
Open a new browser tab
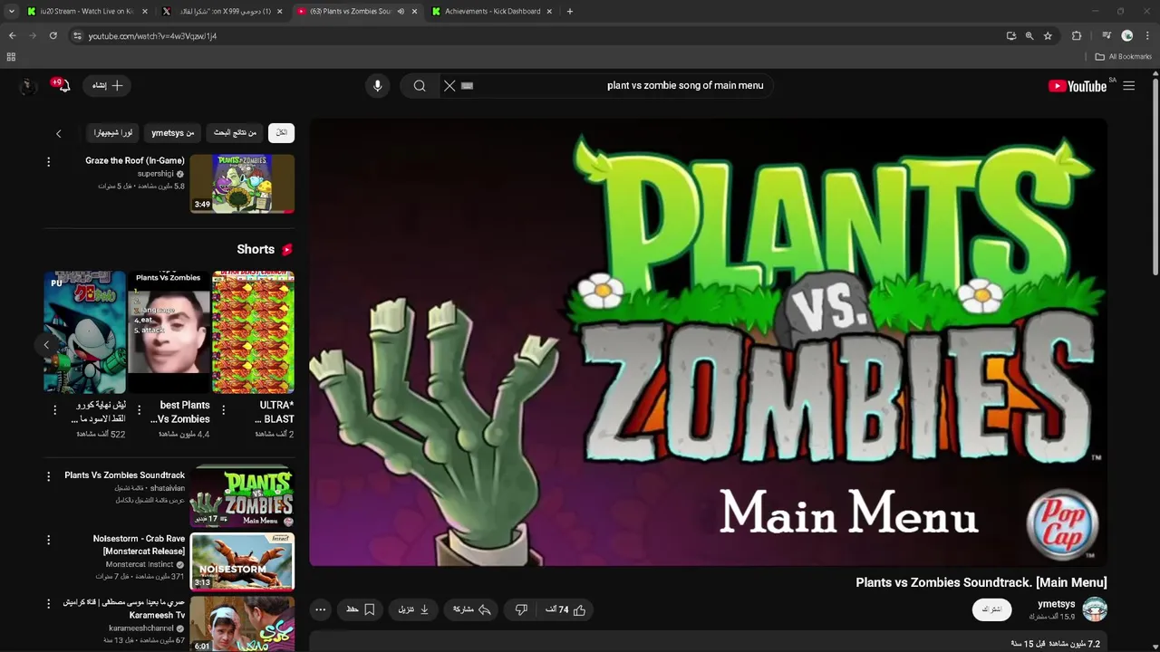click(x=570, y=12)
